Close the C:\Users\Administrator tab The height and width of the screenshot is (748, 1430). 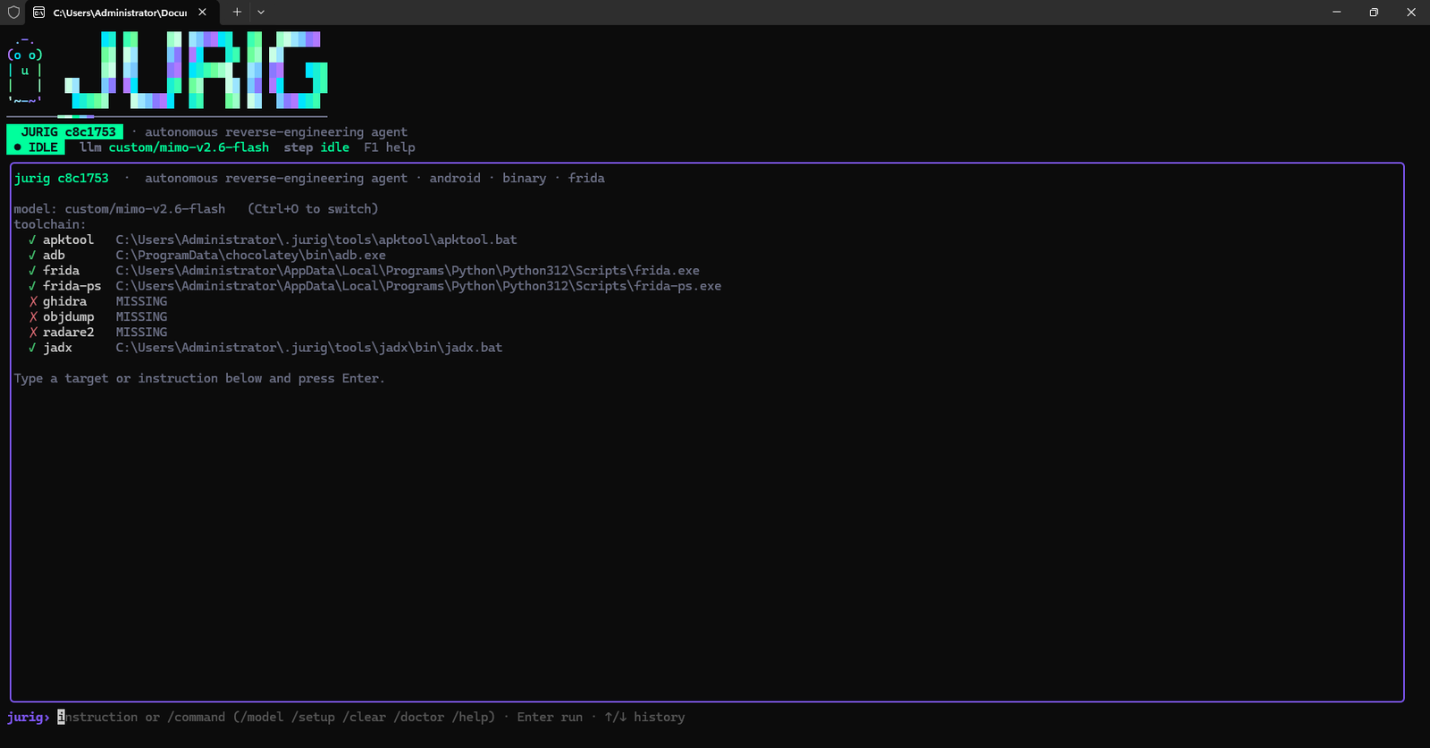pos(202,13)
